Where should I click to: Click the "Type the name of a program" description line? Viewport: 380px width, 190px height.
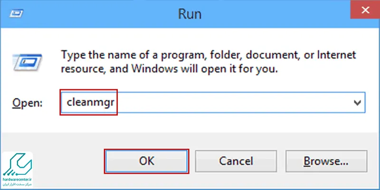(209, 55)
